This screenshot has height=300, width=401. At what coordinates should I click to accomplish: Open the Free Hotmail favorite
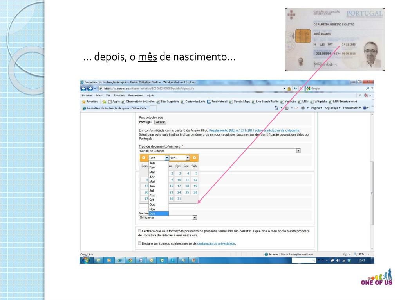(x=217, y=102)
